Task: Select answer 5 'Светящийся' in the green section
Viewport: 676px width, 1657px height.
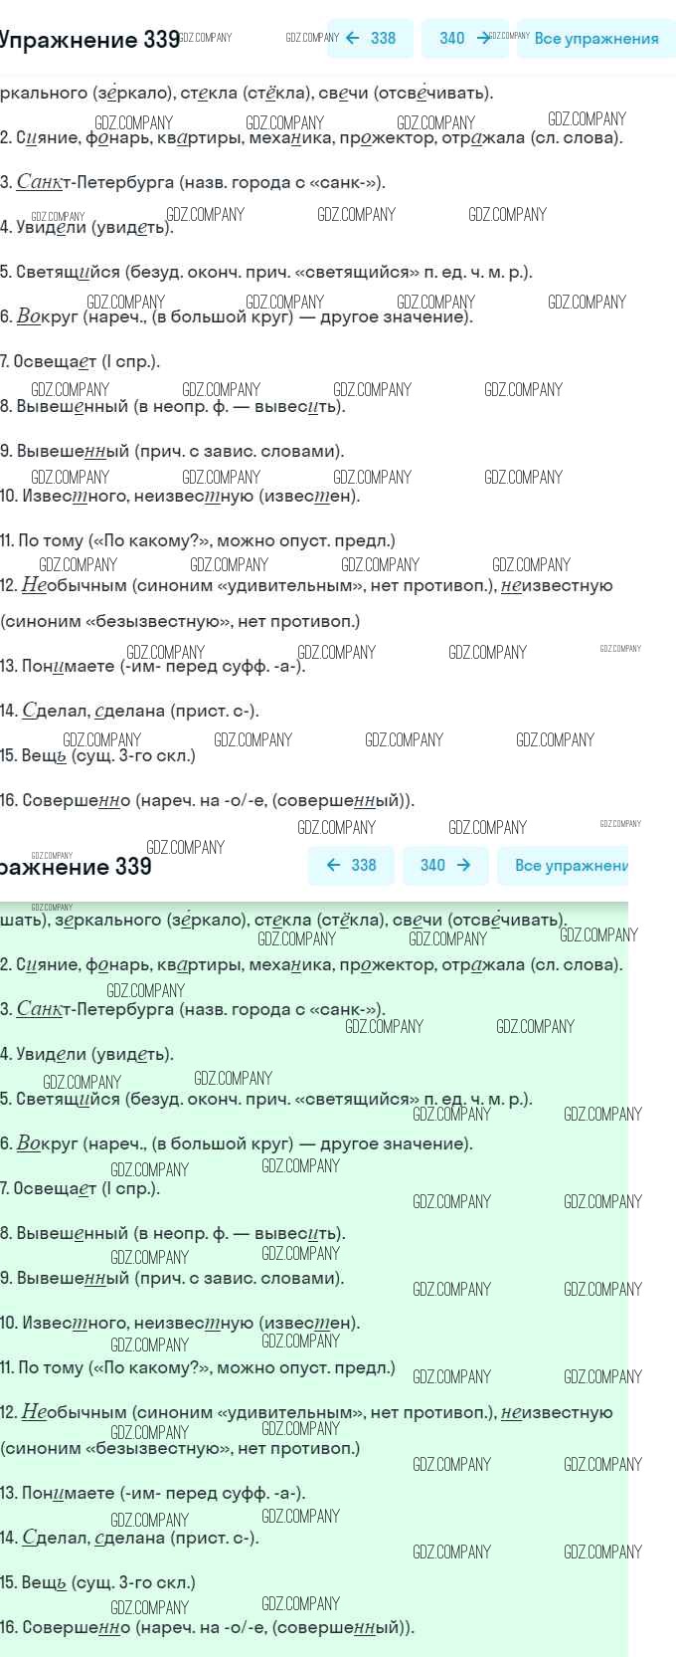Action: click(265, 1099)
